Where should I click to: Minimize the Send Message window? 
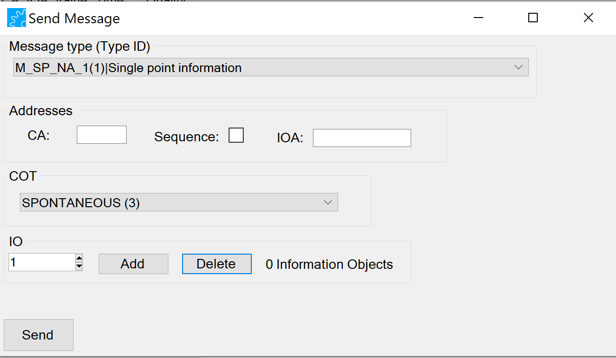pyautogui.click(x=478, y=18)
